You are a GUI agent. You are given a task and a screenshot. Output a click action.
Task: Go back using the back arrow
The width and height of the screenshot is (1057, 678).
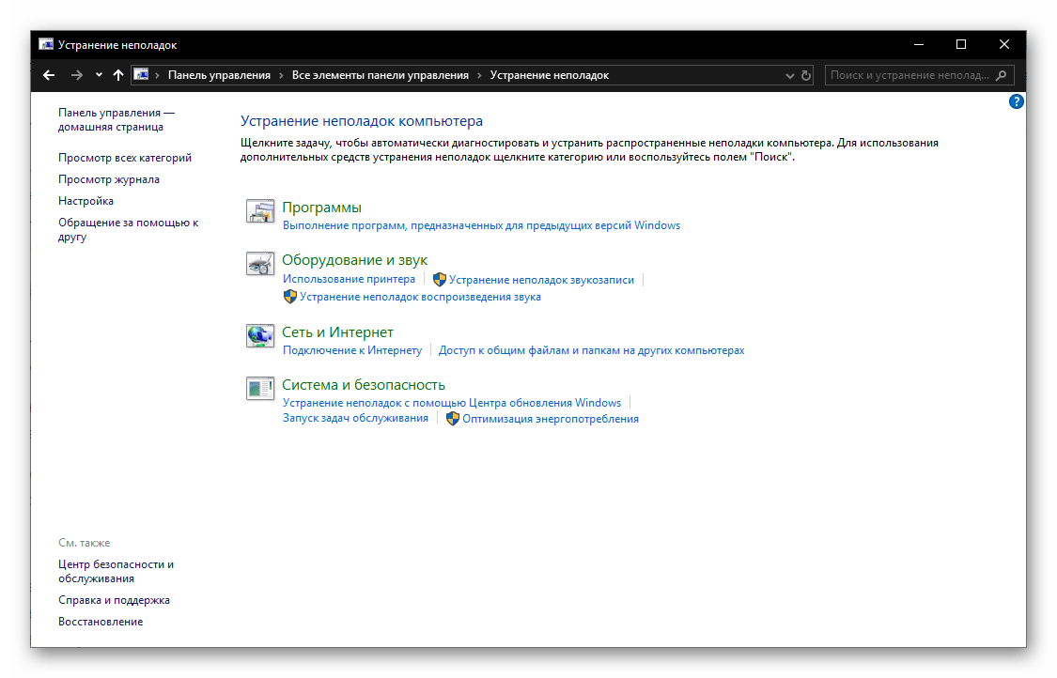(x=49, y=74)
